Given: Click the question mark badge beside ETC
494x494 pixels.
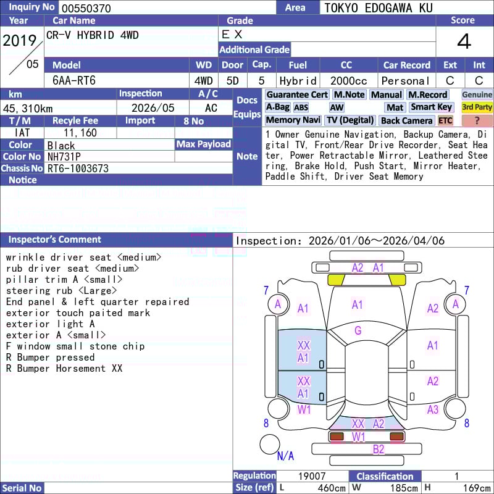Looking at the screenshot, I should click(477, 120).
